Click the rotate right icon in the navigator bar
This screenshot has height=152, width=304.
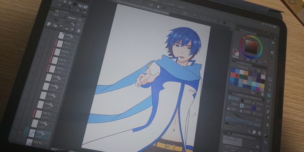click(68, 7)
